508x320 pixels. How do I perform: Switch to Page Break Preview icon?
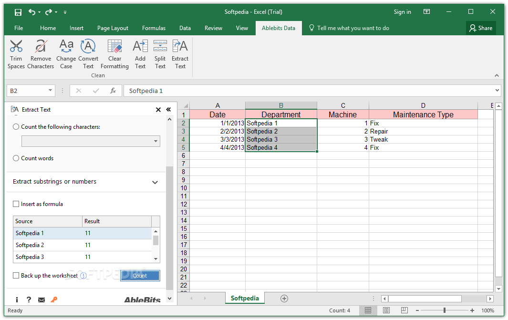pyautogui.click(x=404, y=310)
